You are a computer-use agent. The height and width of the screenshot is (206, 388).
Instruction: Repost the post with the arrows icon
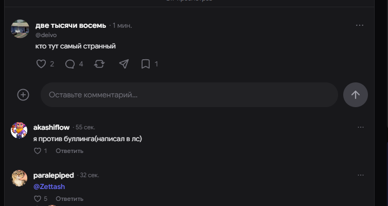(99, 64)
